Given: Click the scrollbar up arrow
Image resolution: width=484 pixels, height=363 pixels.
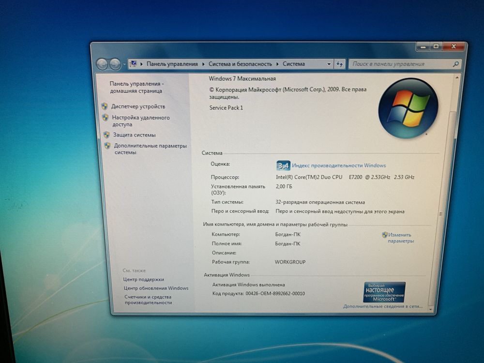Looking at the screenshot, I should pyautogui.click(x=456, y=77).
